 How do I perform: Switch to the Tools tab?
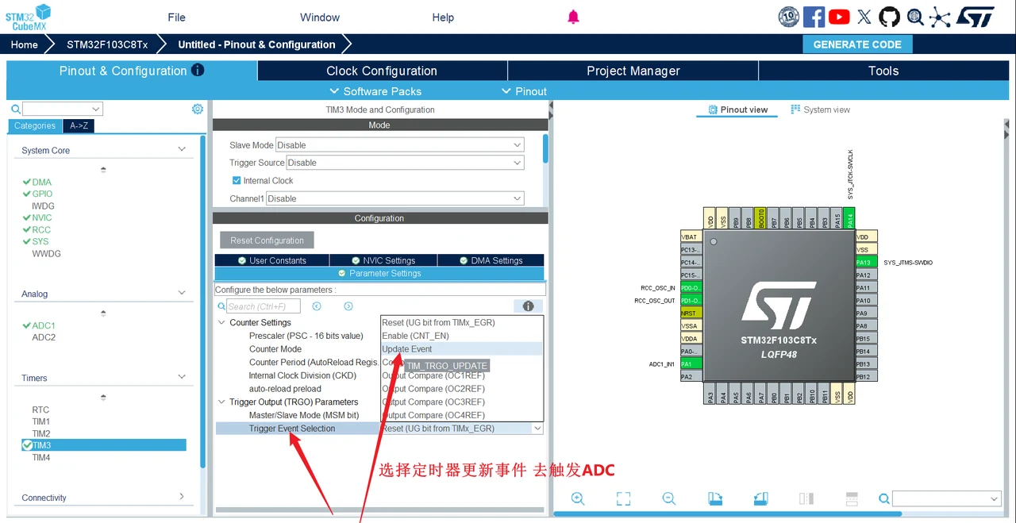(883, 71)
